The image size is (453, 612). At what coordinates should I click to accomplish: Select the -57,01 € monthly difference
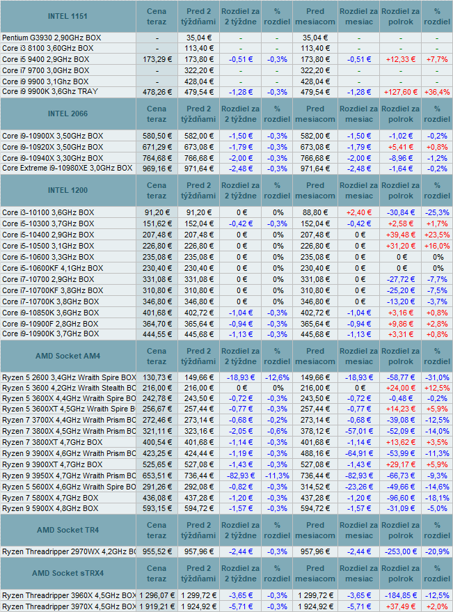359,431
